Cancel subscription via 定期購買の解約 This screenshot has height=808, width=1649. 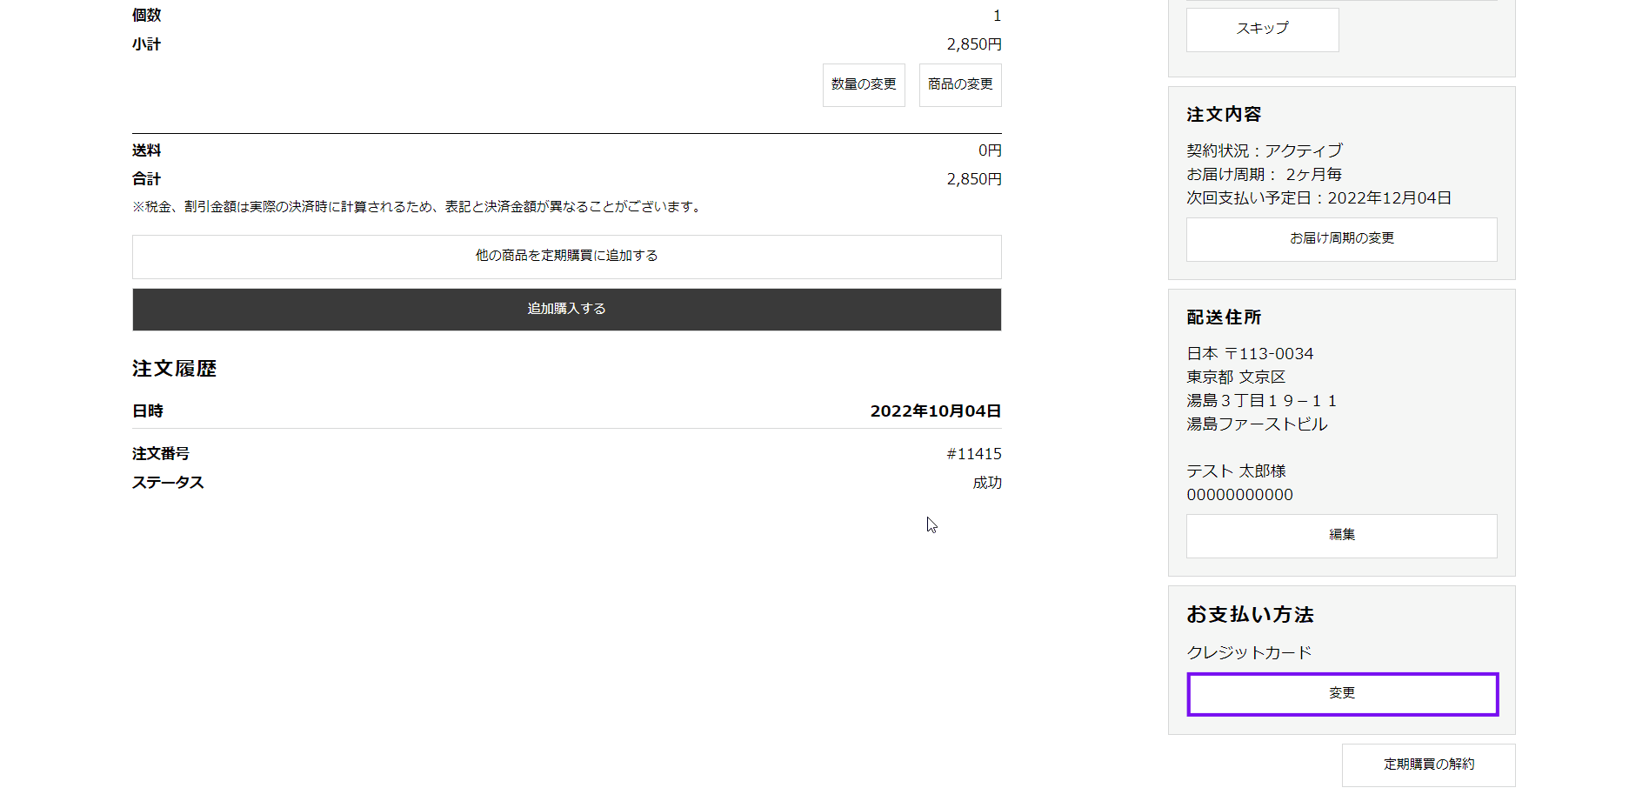pos(1429,765)
